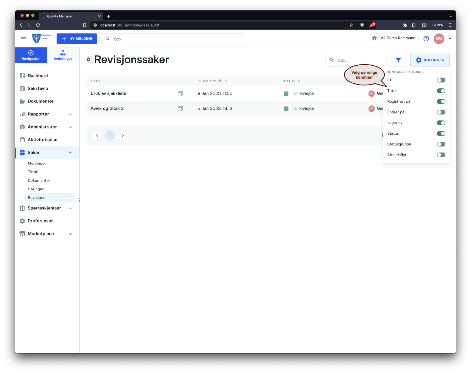Collapse the Saker menu section
This screenshot has height=373, width=471.
70,153
